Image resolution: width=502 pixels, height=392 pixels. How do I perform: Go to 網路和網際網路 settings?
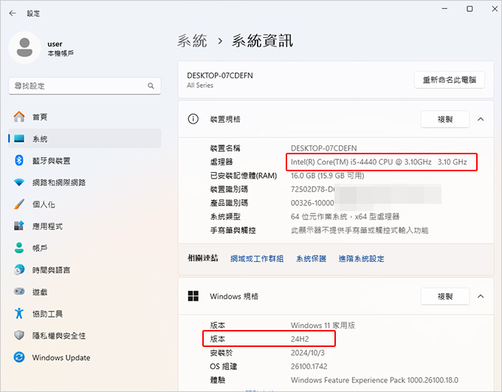pos(85,182)
